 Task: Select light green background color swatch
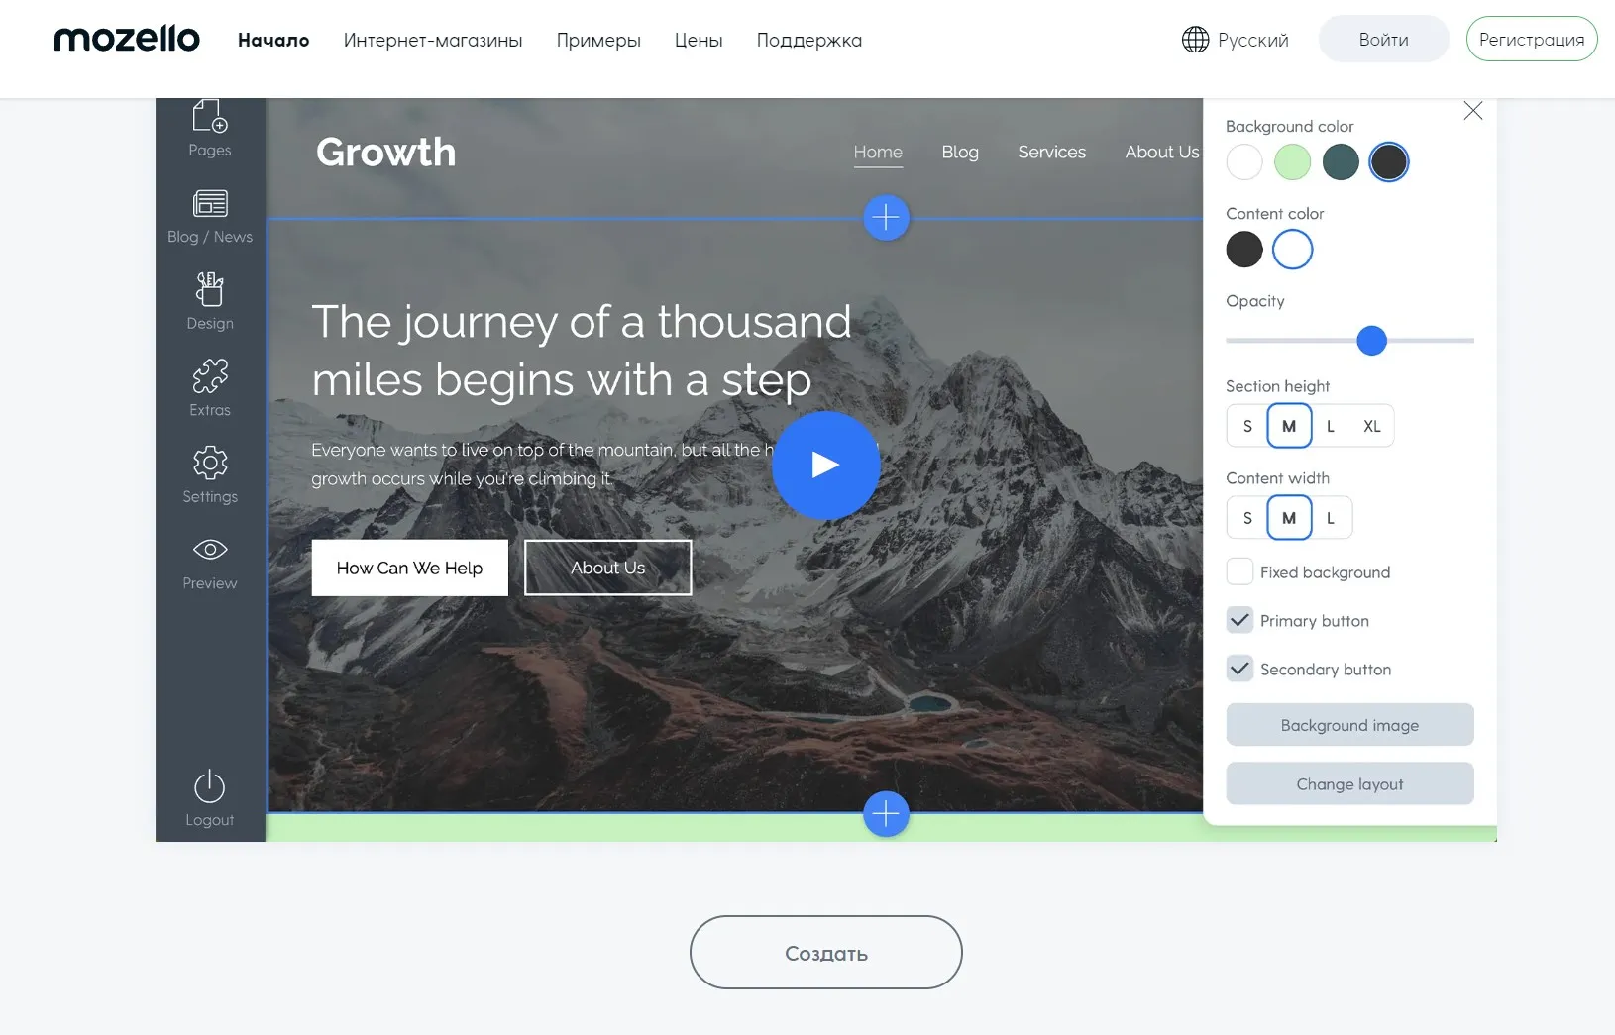coord(1292,161)
